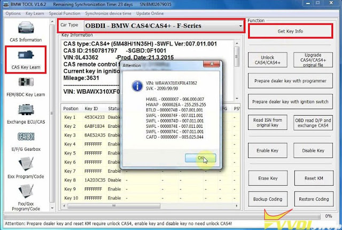Click the Disable Key button
Viewport: 342px width, 230px height.
pos(313,150)
